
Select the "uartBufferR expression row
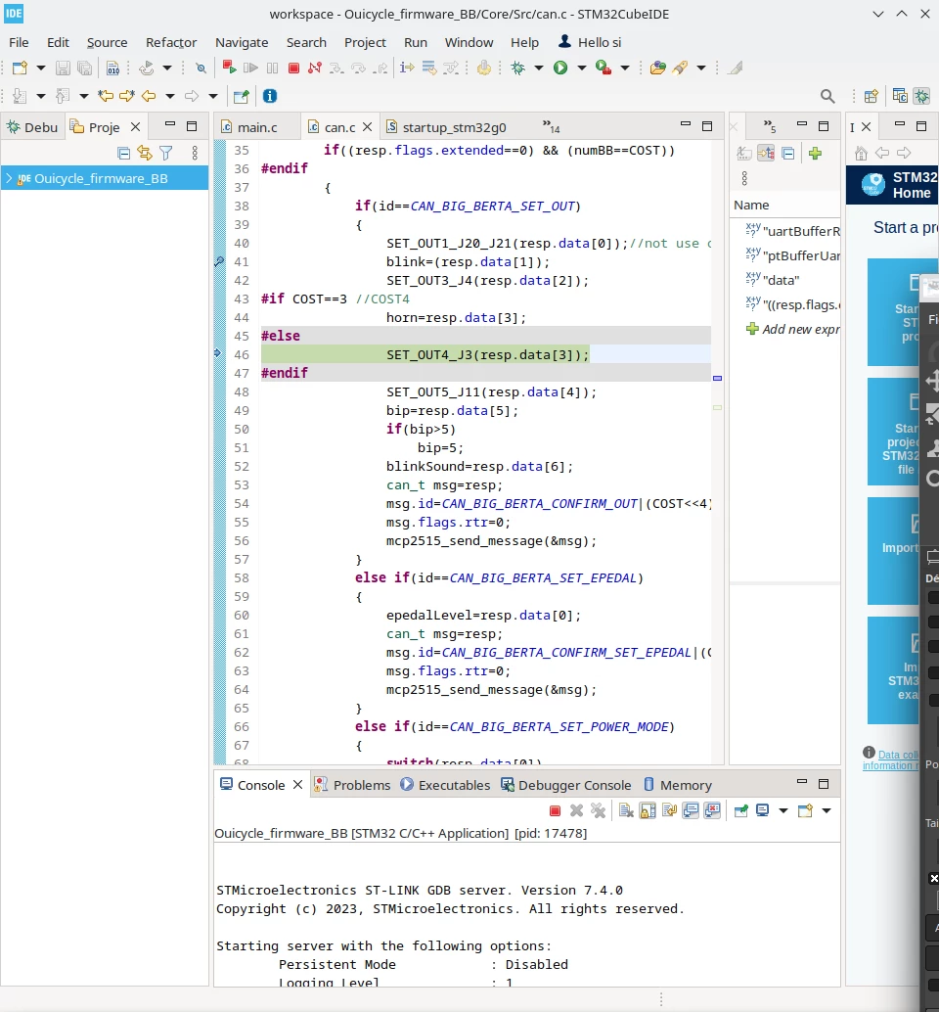pos(785,231)
